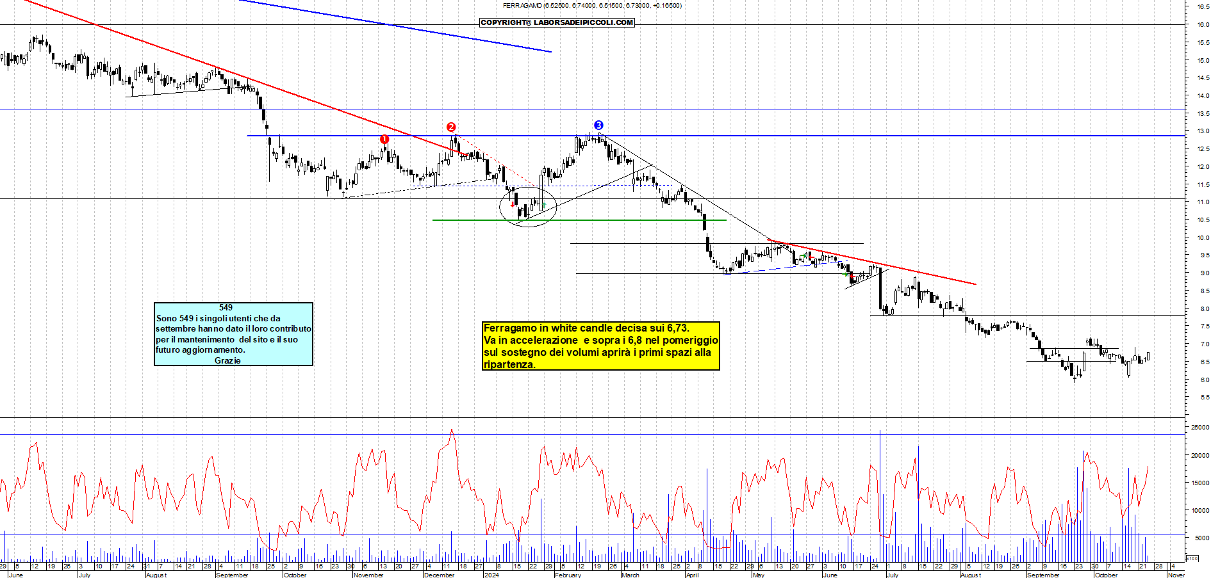Click the 10.0 price axis label

(x=1203, y=237)
